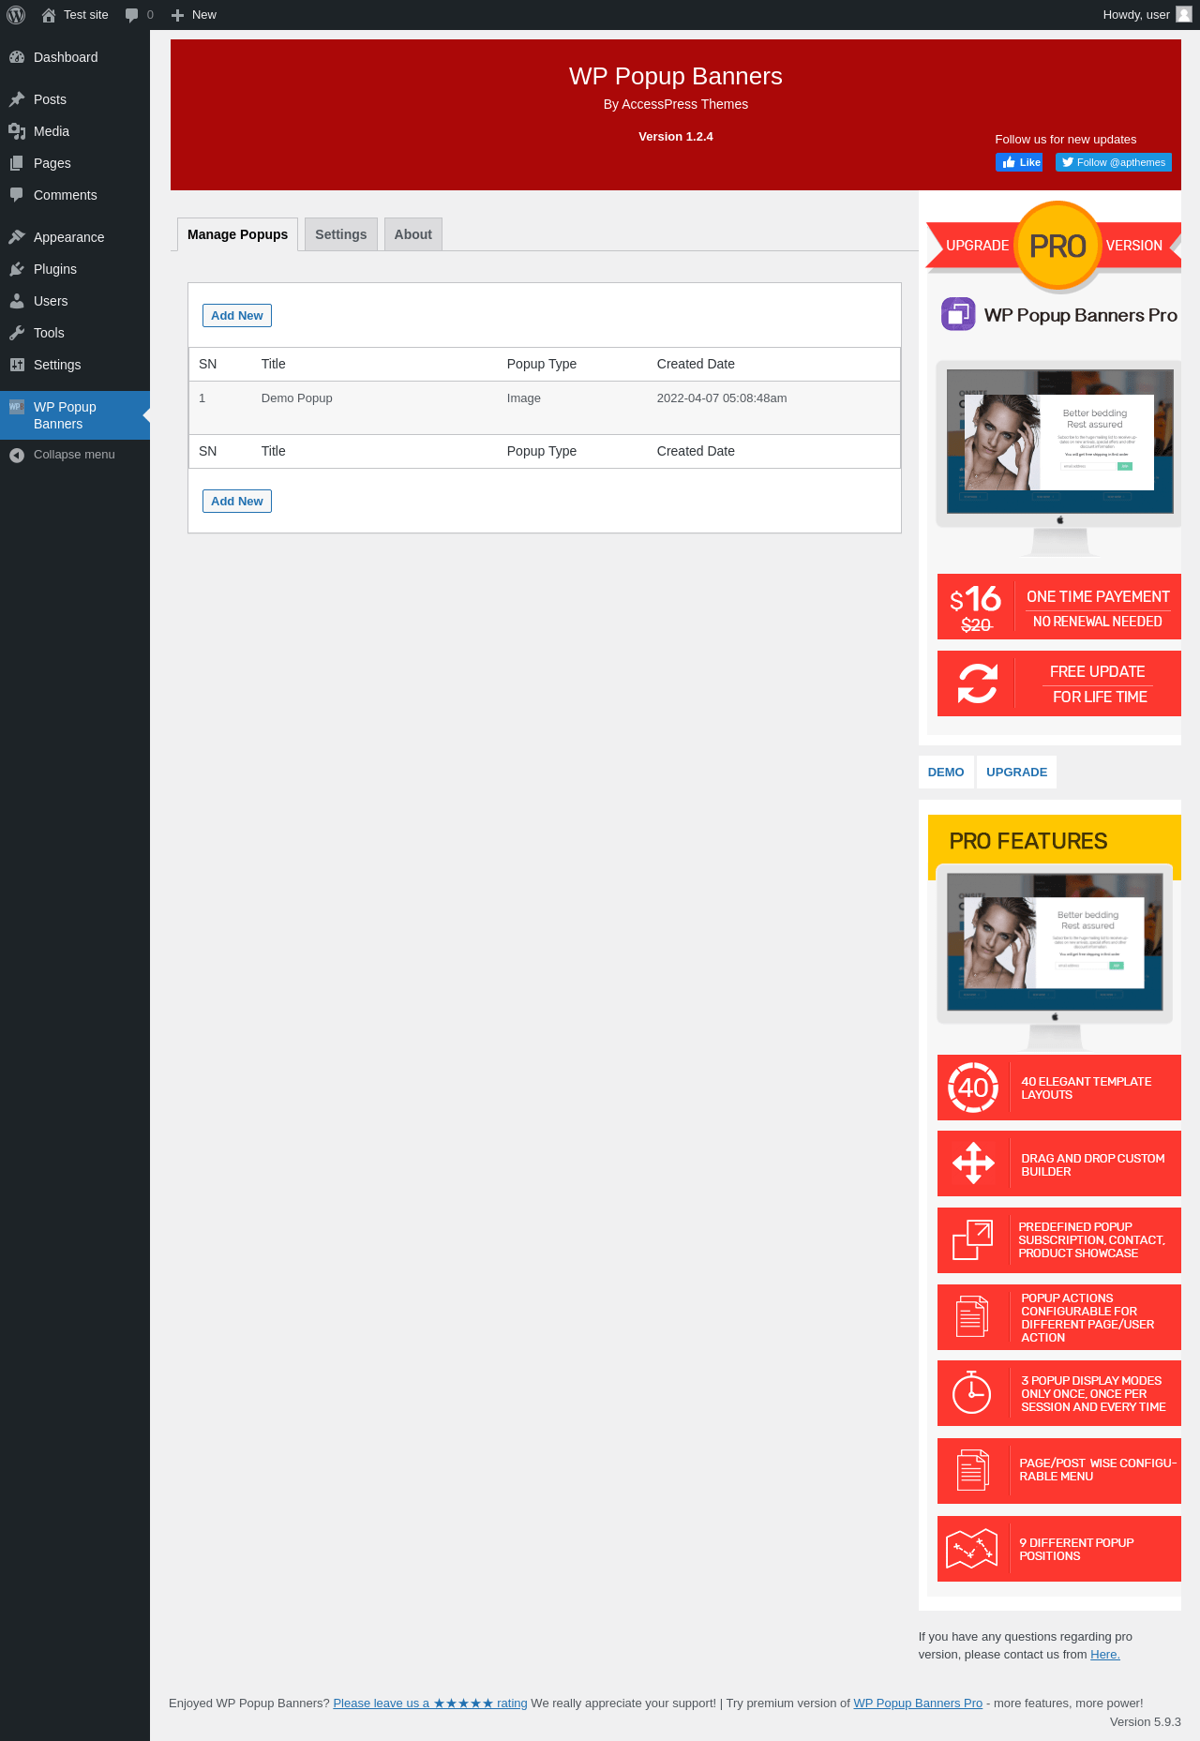Click the predefined popup squares icon
1200x1741 pixels.
point(972,1239)
